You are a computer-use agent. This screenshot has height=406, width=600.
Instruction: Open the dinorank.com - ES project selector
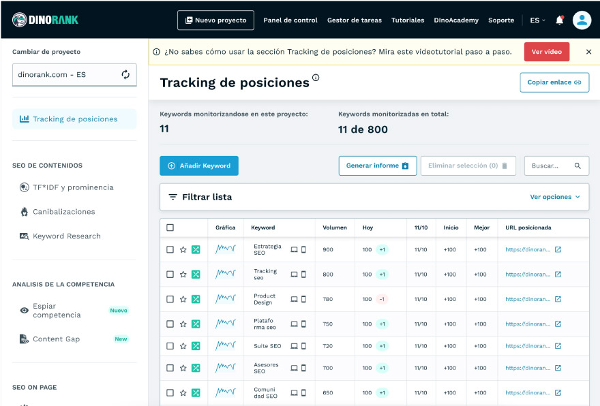pos(74,75)
